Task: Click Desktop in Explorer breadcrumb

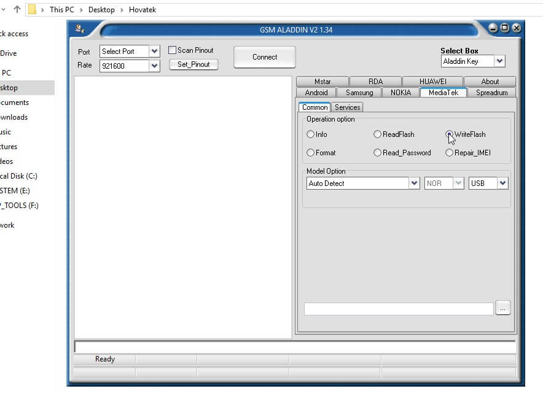Action: coord(101,10)
